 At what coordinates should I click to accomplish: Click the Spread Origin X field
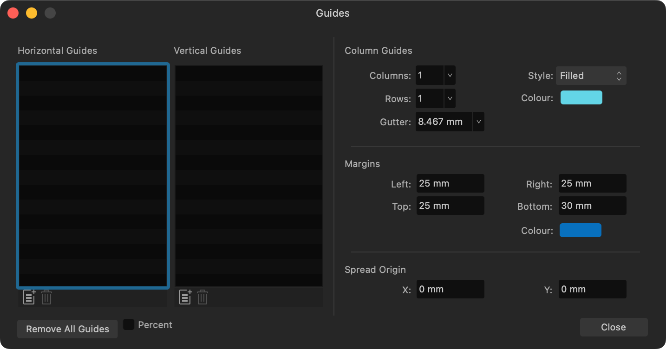(450, 289)
